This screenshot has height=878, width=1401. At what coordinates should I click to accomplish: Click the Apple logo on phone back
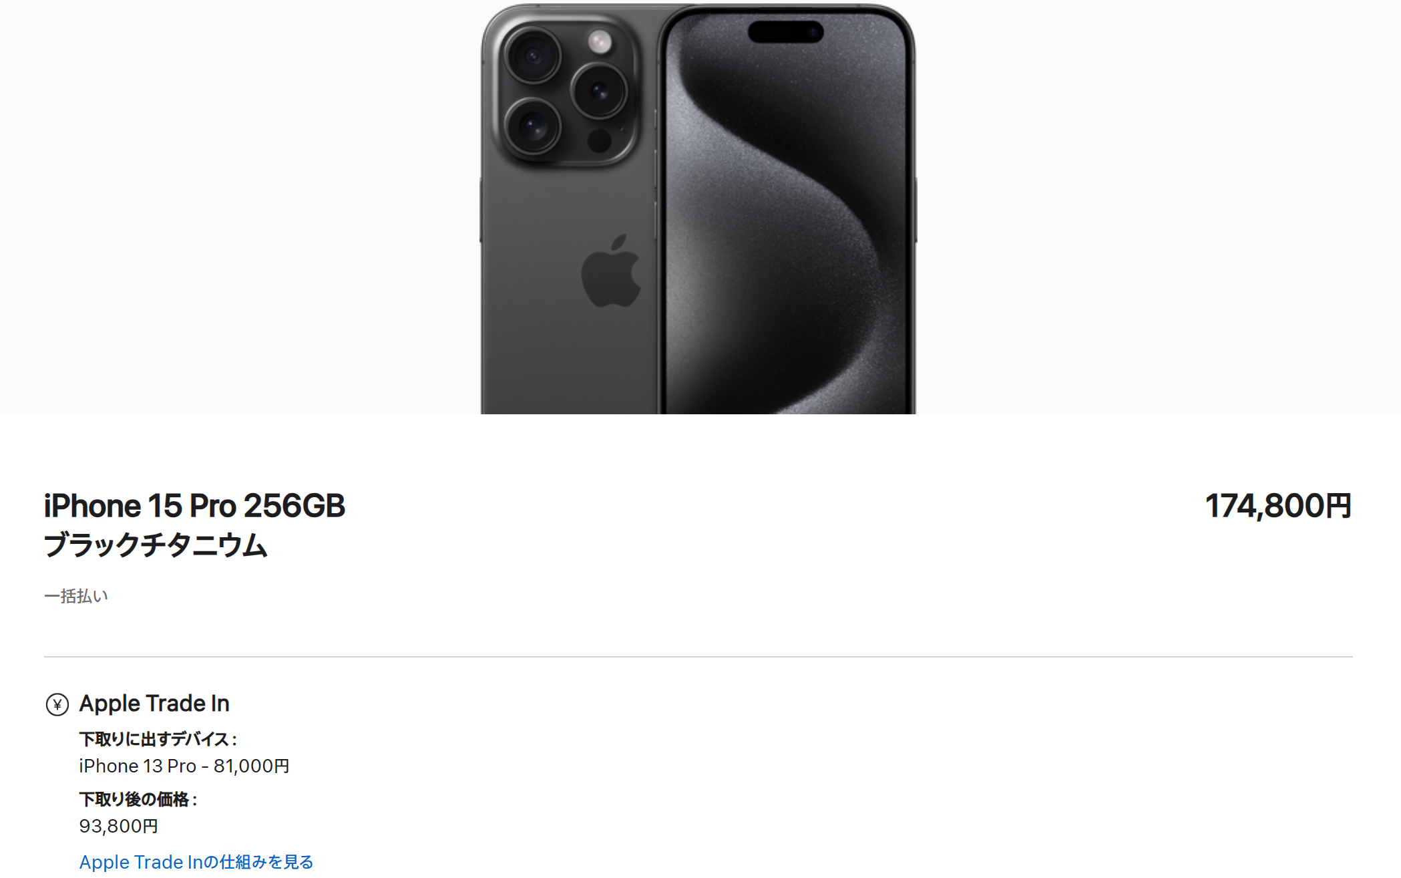coord(611,271)
